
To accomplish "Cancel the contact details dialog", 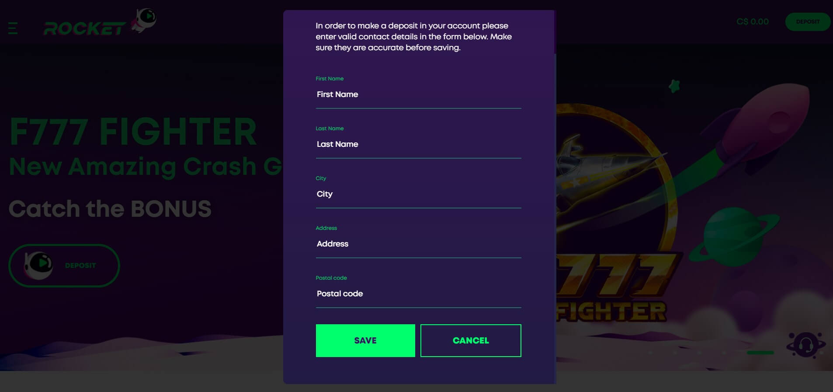I will coord(471,340).
